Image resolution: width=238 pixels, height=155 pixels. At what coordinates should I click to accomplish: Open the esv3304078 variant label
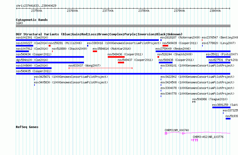pyautogui.click(x=197, y=88)
